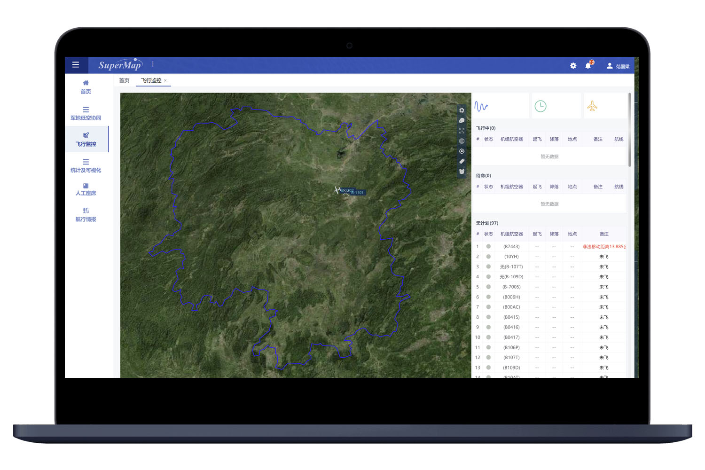
Task: Open 航行情报 in the sidebar
Action: click(x=86, y=215)
